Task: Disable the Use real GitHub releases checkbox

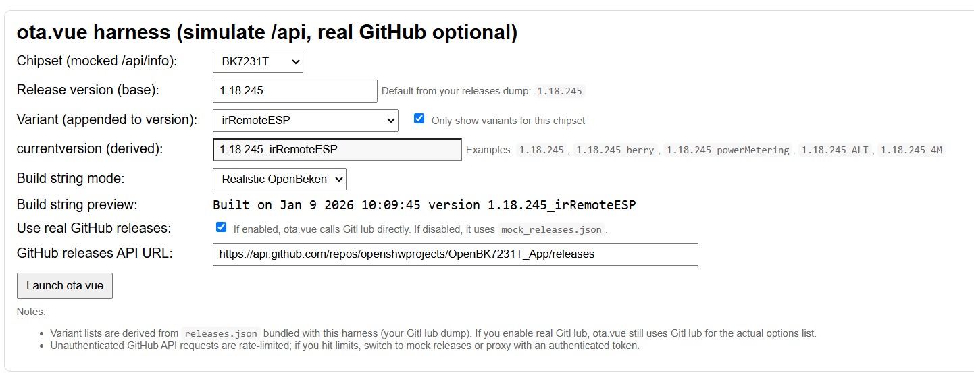Action: (x=222, y=227)
